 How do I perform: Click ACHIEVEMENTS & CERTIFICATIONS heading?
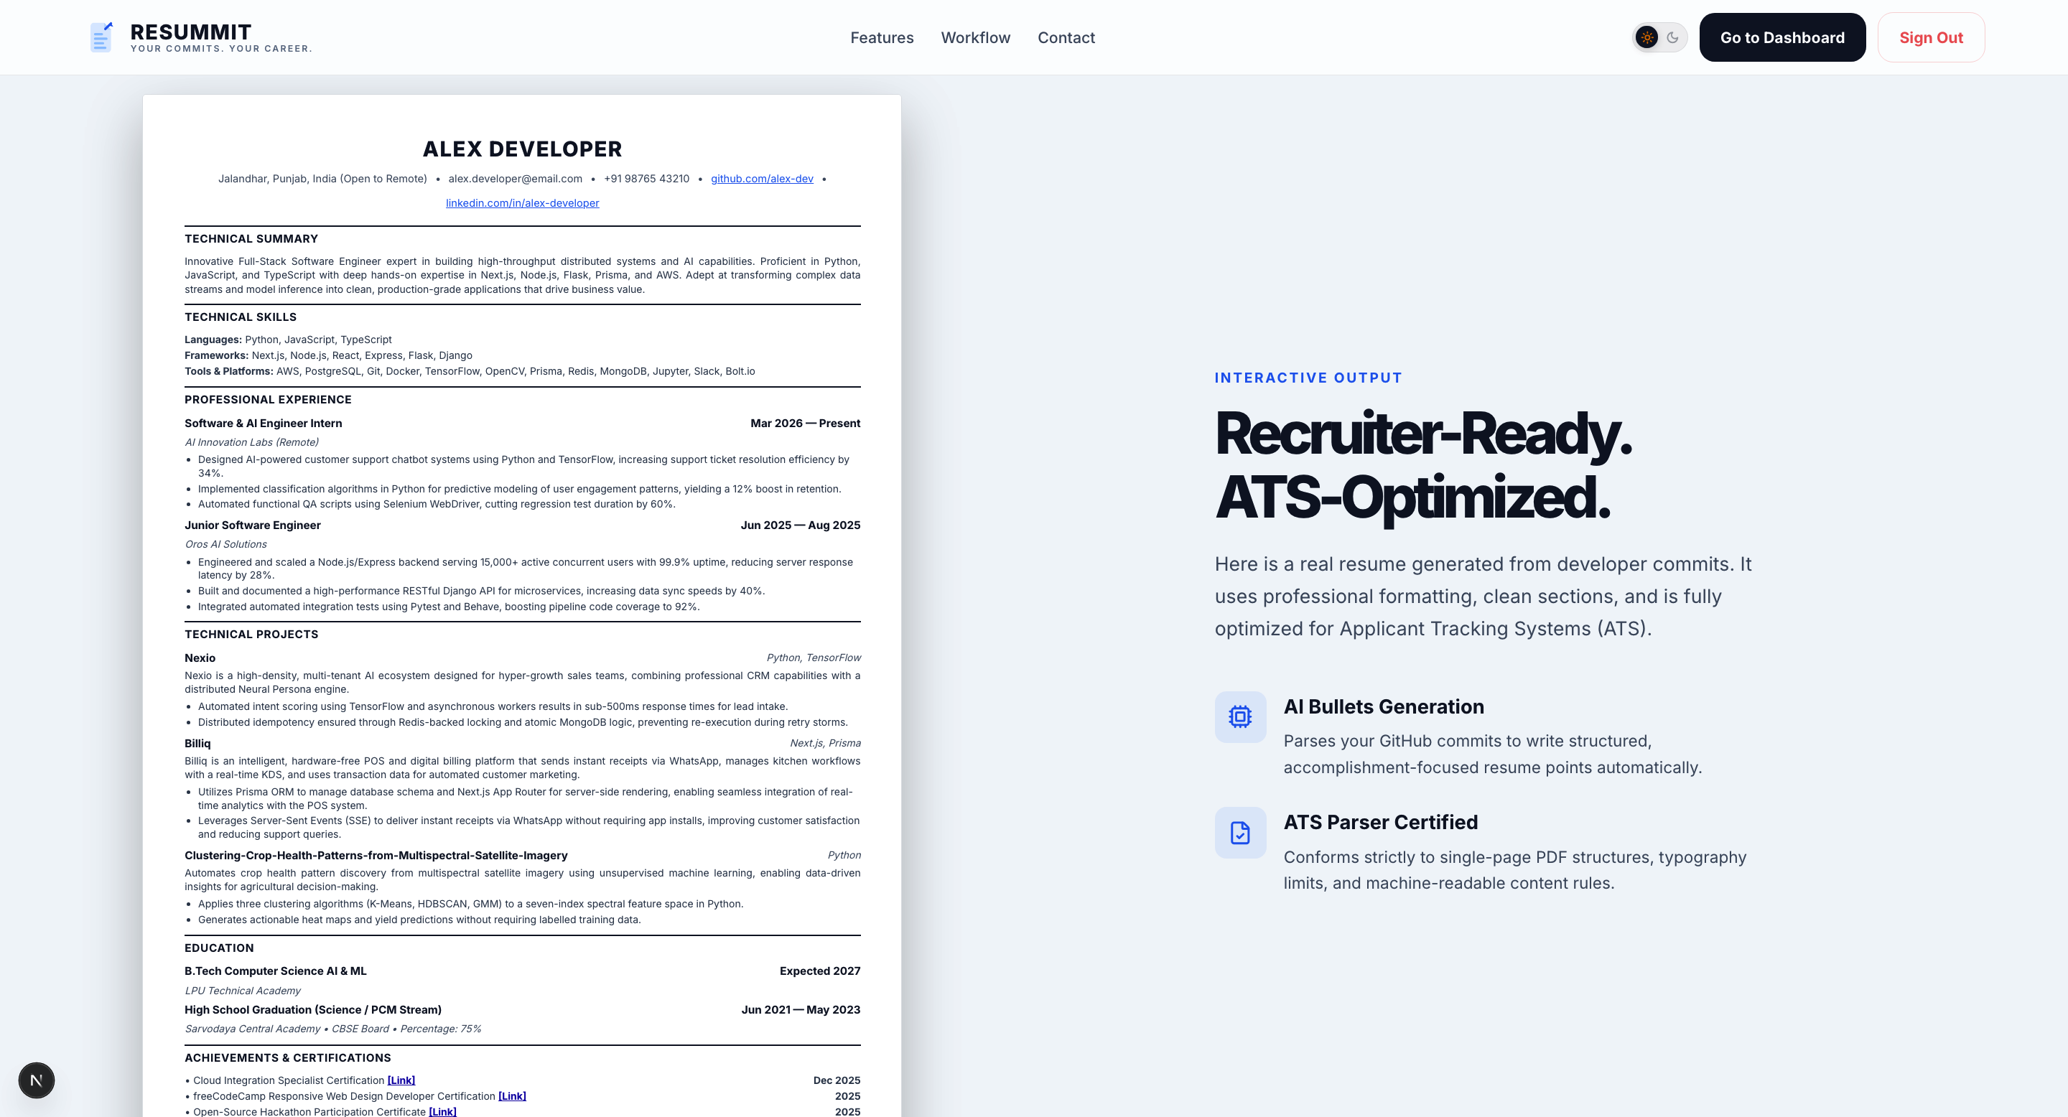(x=287, y=1057)
